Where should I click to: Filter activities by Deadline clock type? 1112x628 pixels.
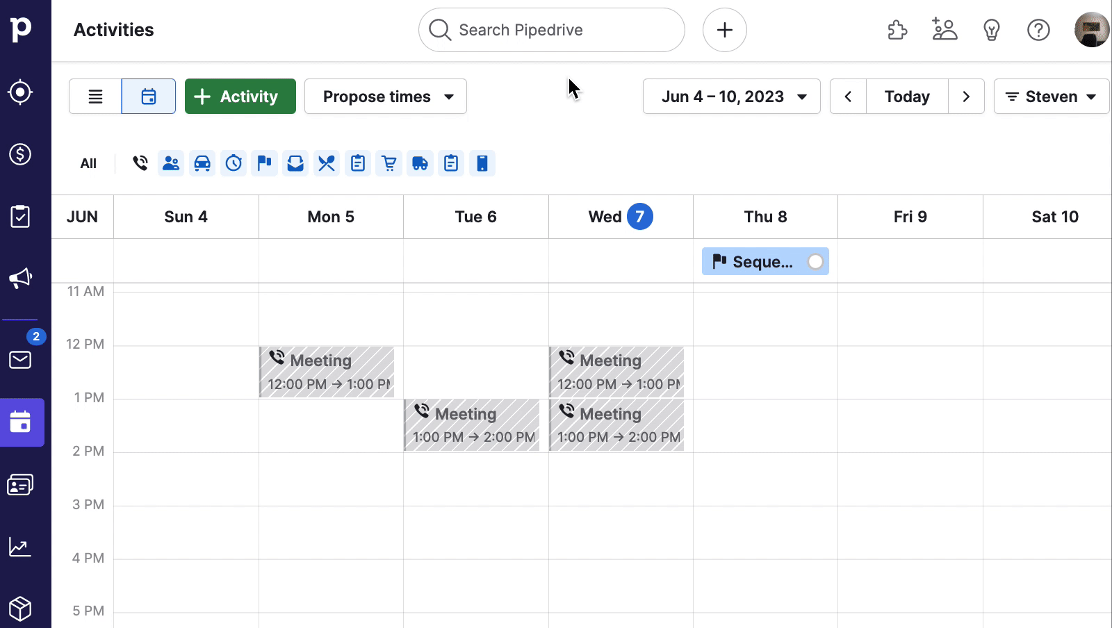234,163
